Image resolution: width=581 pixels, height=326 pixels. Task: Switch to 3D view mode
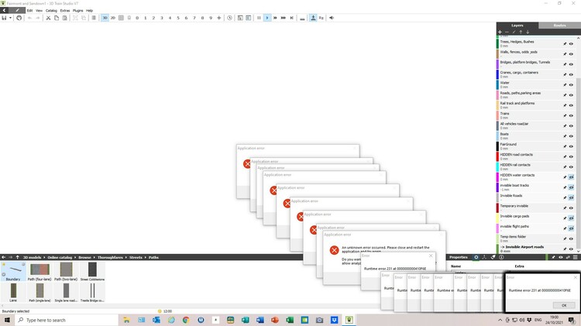[x=105, y=18]
